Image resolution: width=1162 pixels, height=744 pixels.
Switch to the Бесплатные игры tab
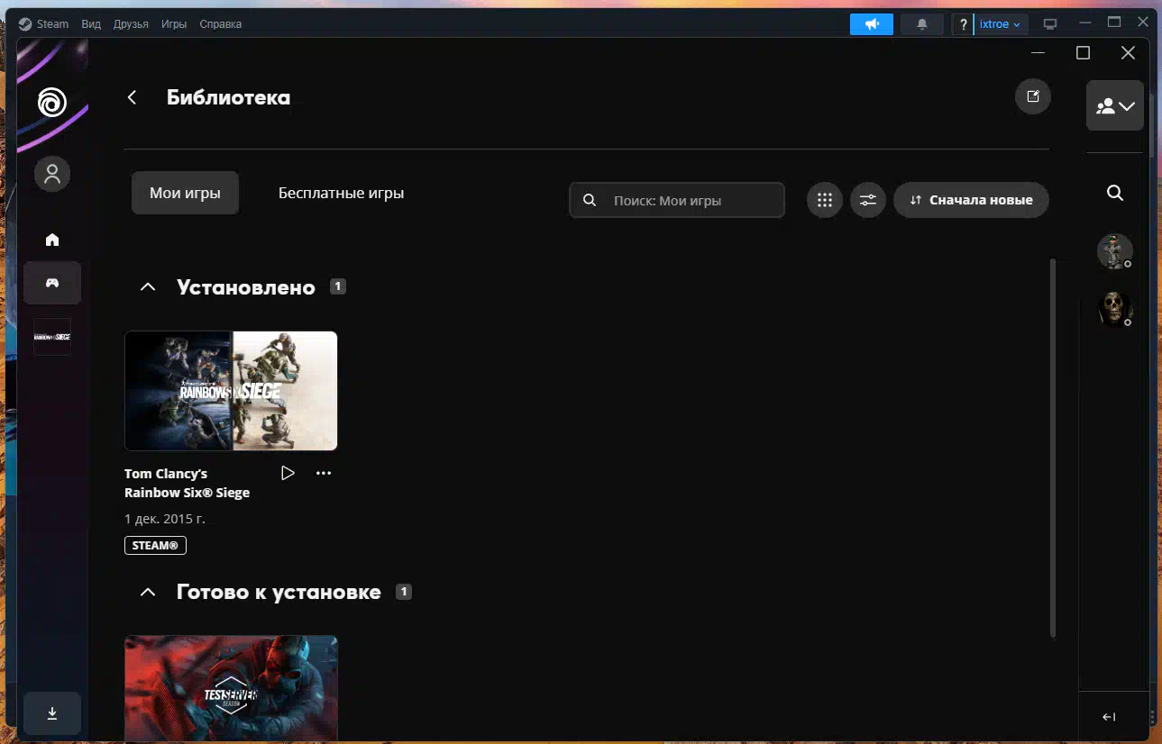pyautogui.click(x=341, y=193)
